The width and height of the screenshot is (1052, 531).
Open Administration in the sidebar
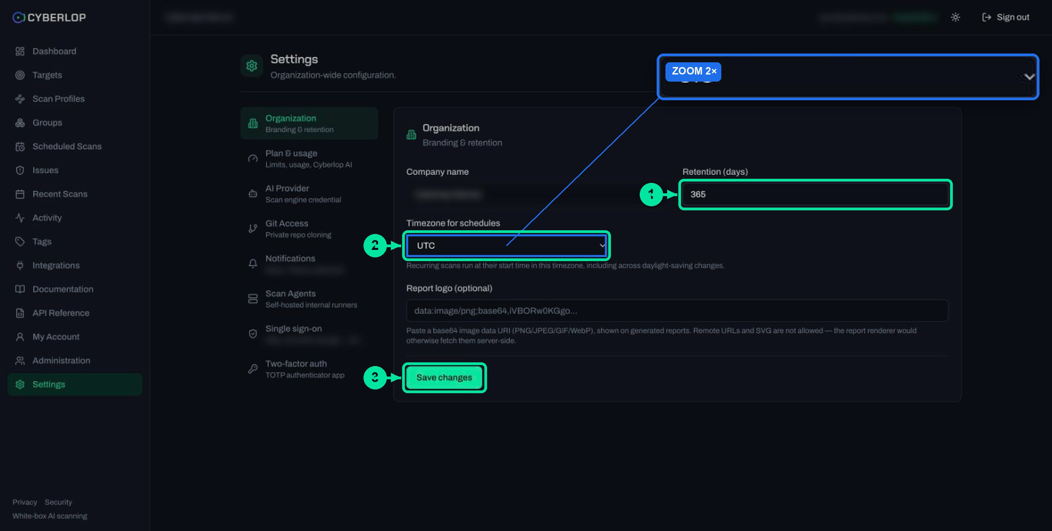pos(75,361)
